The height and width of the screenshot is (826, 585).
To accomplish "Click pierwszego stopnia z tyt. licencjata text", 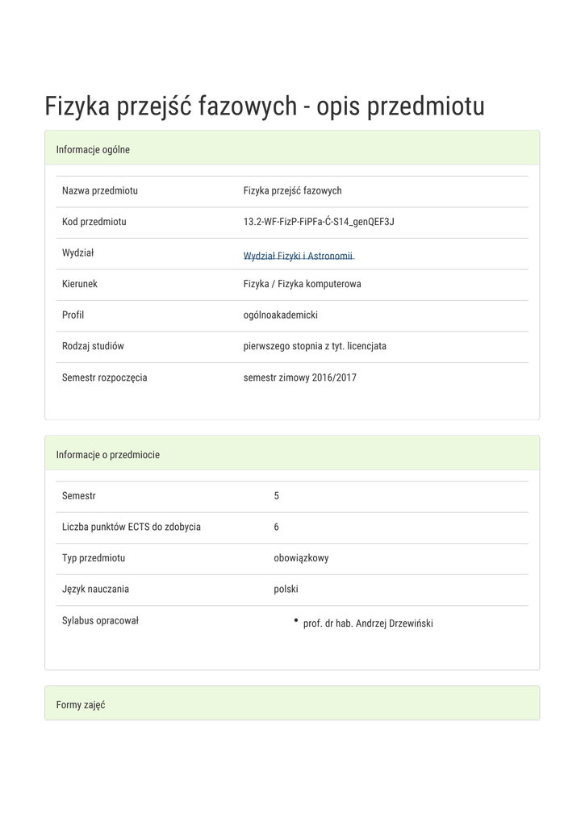I will pyautogui.click(x=315, y=346).
